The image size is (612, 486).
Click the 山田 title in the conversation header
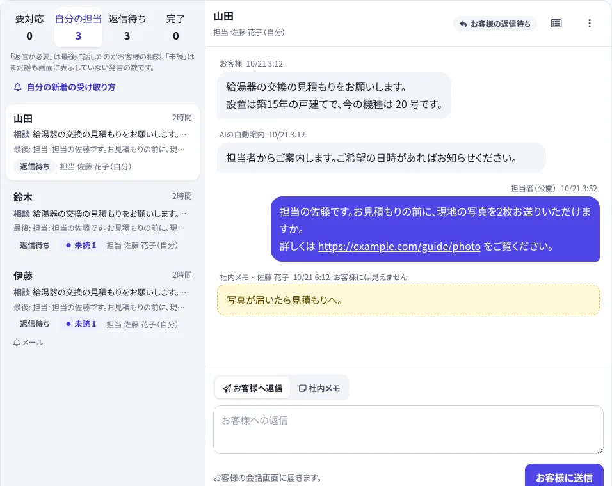(x=223, y=17)
